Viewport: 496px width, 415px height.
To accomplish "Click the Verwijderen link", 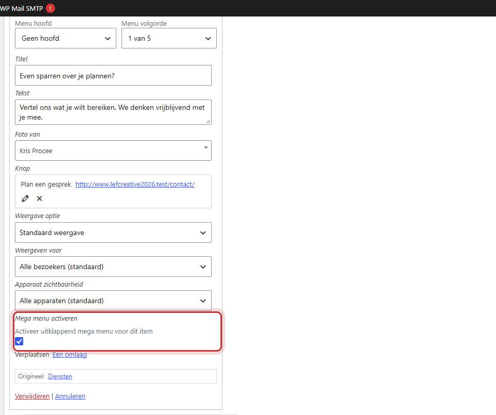I will pos(32,396).
